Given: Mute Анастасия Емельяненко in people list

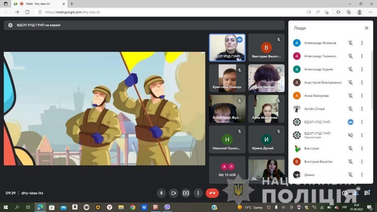Looking at the screenshot, I should pyautogui.click(x=350, y=82).
